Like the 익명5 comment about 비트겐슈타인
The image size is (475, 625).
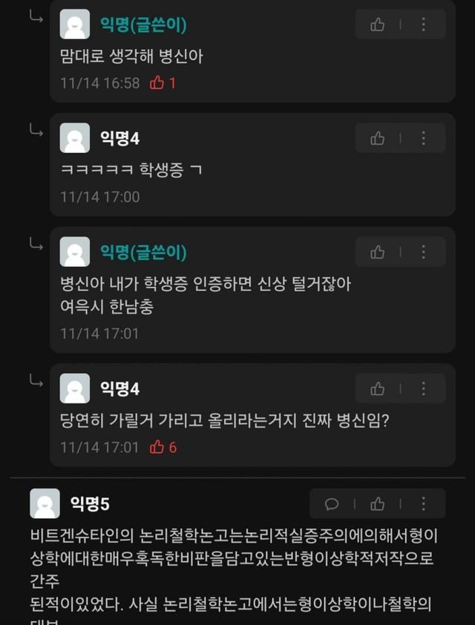[x=377, y=504]
